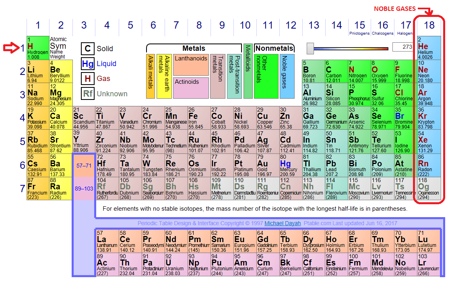The image size is (450, 284).
Task: Click the Metalloids legend swatch
Action: 248,71
